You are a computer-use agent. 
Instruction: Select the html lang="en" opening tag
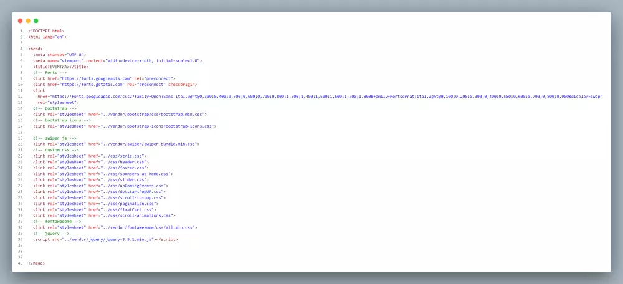pyautogui.click(x=47, y=37)
